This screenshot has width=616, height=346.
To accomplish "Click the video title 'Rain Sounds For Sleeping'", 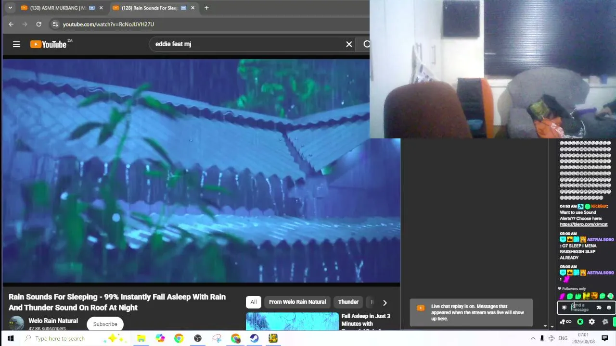I will tap(117, 302).
